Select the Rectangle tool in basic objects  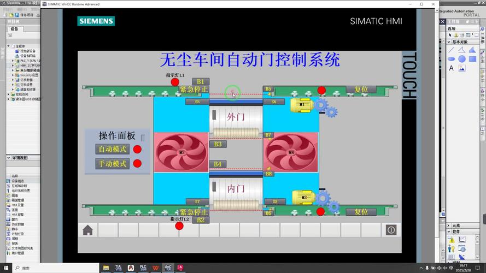pos(472,59)
